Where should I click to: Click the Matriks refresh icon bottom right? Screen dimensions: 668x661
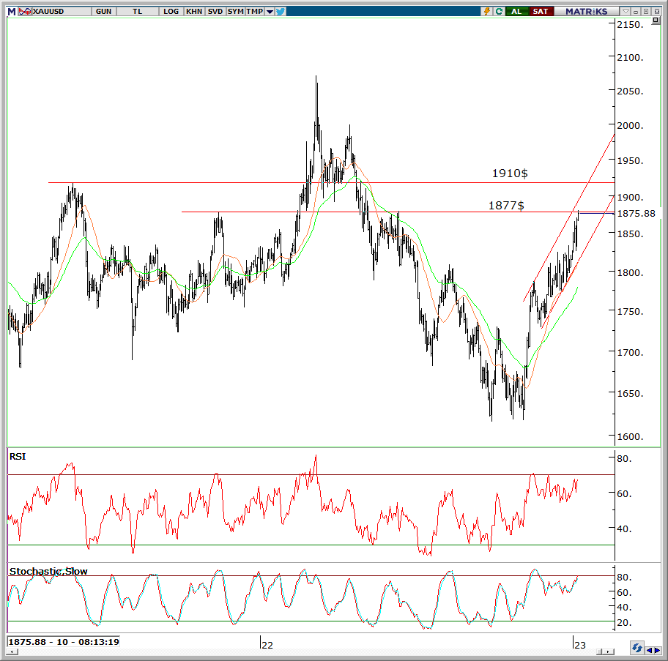(637, 649)
